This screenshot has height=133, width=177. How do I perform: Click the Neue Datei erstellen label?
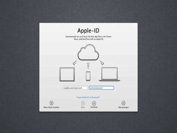click(51, 107)
